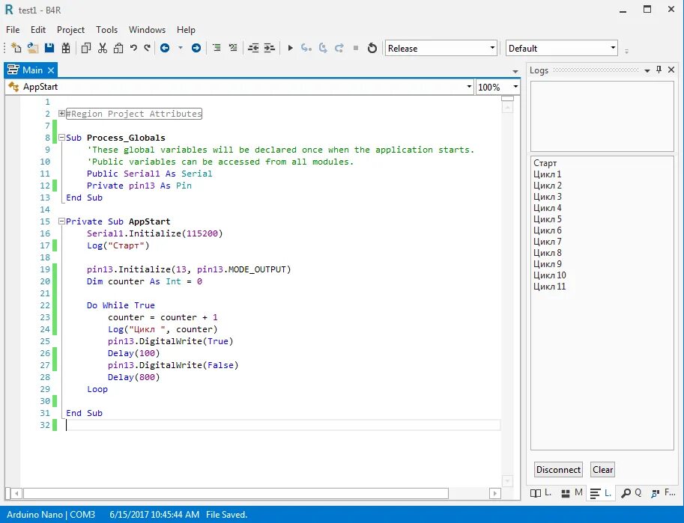This screenshot has width=684, height=523.
Task: Click the editor vertical scrollbar down arrow
Action: [507, 481]
